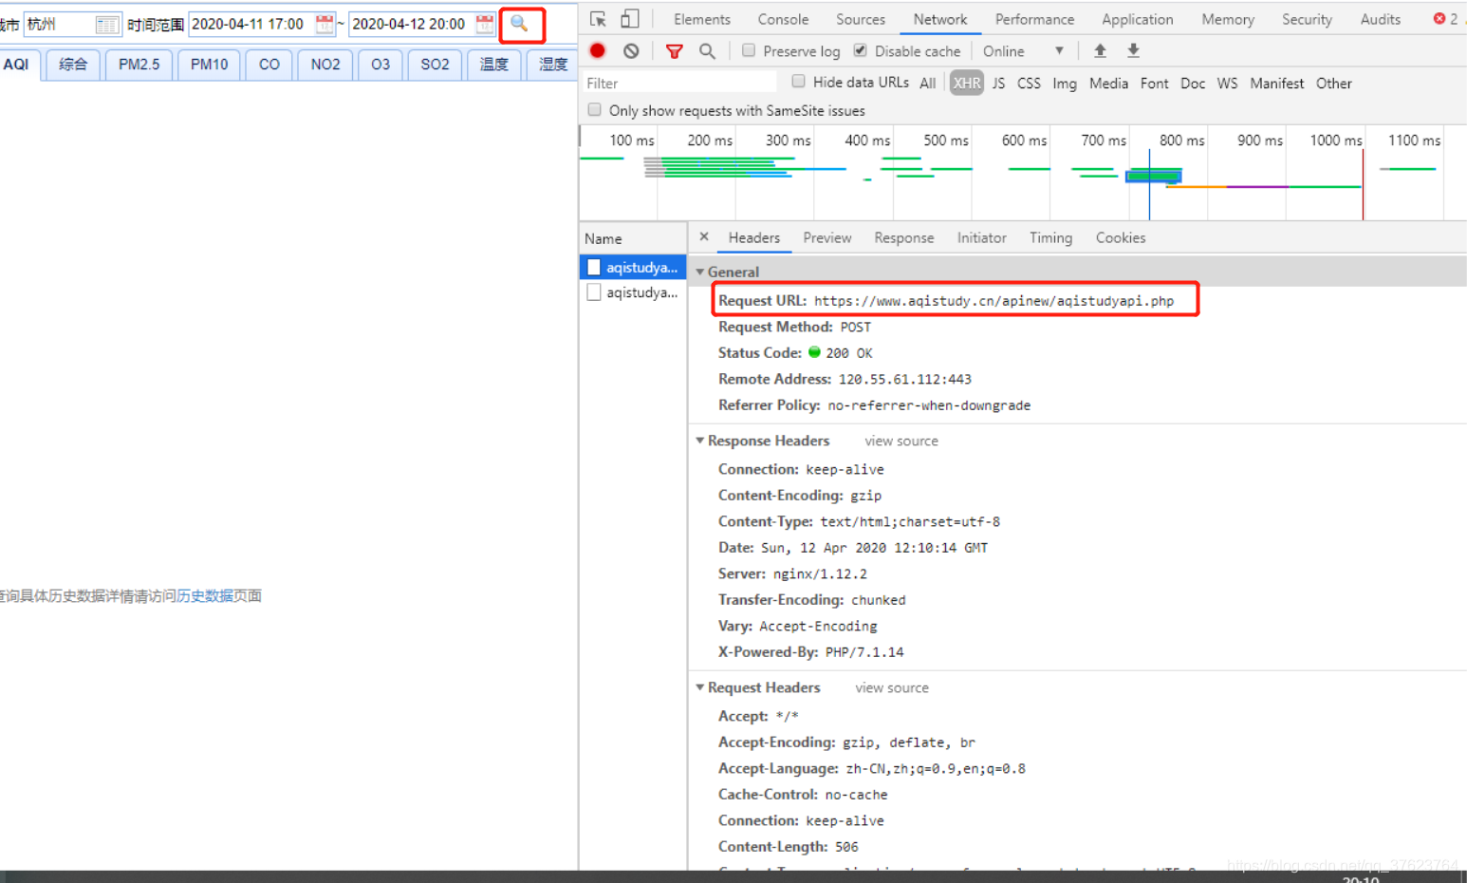Open the Security panel
The height and width of the screenshot is (883, 1467).
tap(1307, 19)
